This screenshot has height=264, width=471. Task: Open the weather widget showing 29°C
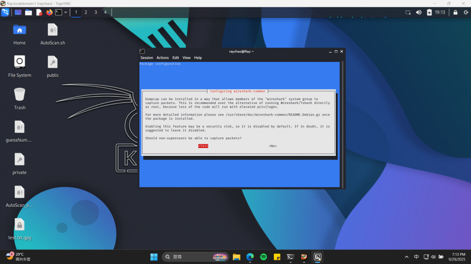[x=18, y=257]
